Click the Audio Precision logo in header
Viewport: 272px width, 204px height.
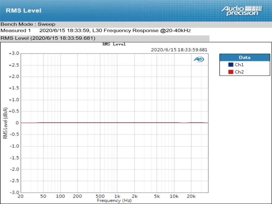click(x=242, y=11)
